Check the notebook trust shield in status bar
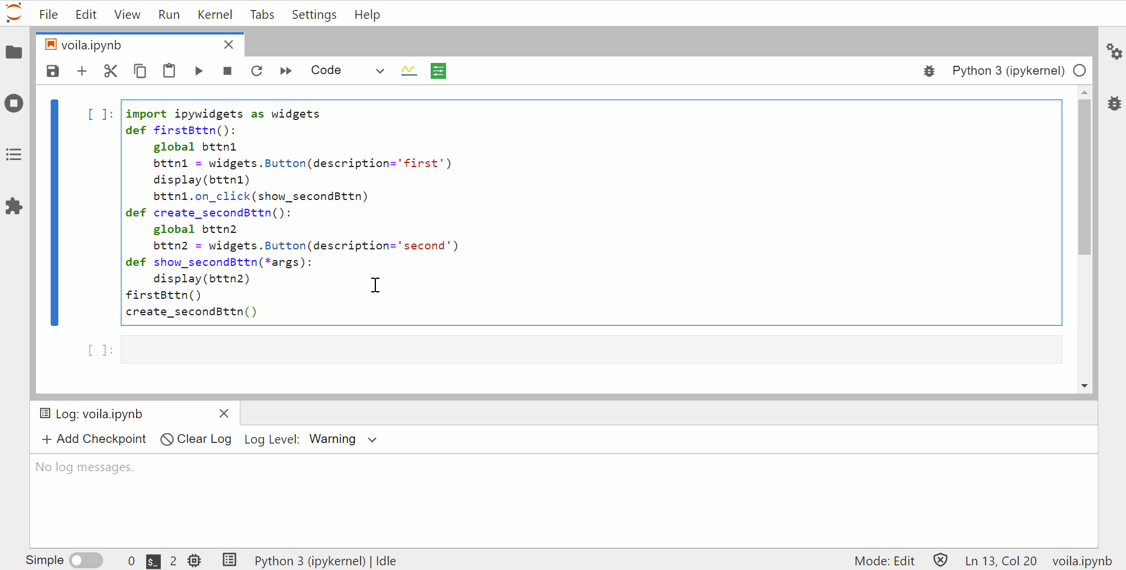This screenshot has width=1126, height=570. [x=940, y=560]
